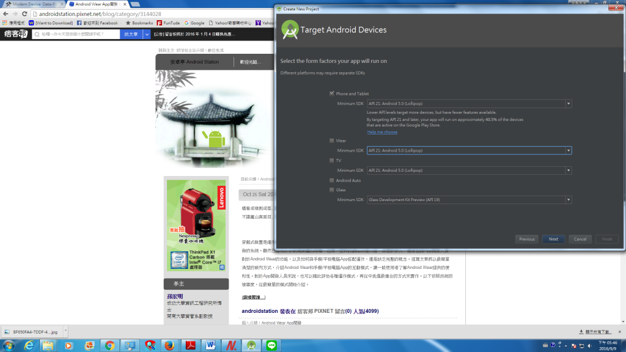Show hidden system tray icons
Image resolution: width=626 pixels, height=352 pixels.
tap(565, 346)
